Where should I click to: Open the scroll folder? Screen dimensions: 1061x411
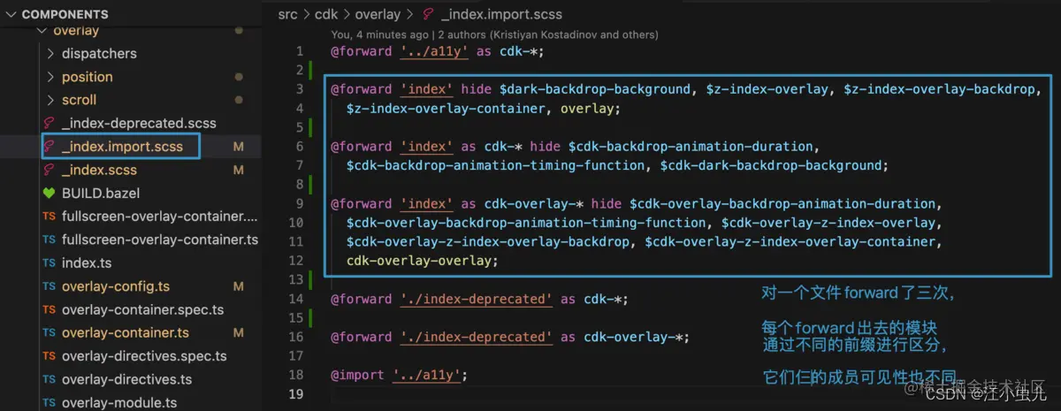point(79,100)
